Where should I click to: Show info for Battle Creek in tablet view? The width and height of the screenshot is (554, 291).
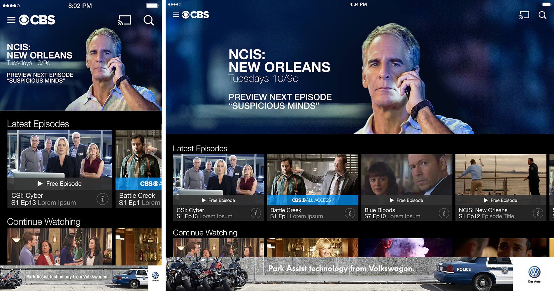click(350, 213)
